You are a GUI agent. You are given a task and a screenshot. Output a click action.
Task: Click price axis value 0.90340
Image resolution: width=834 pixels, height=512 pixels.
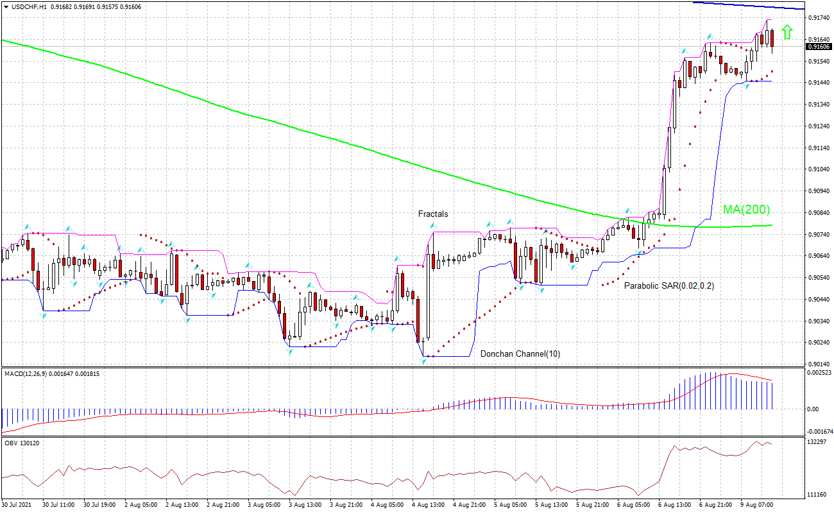pos(818,321)
